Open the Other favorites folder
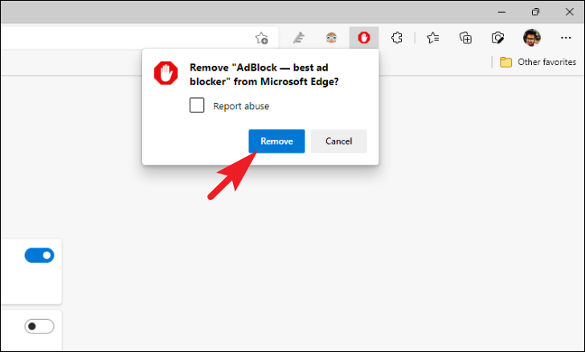 coord(538,62)
